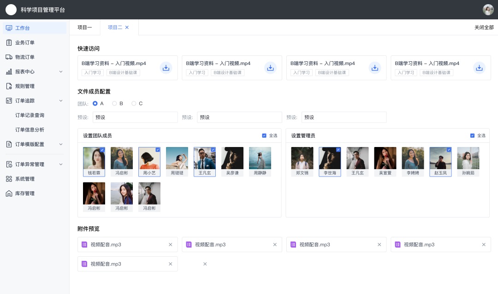Click 王凡玄's thumbnail in 设置团队成员
This screenshot has width=498, height=294.
coord(205,162)
